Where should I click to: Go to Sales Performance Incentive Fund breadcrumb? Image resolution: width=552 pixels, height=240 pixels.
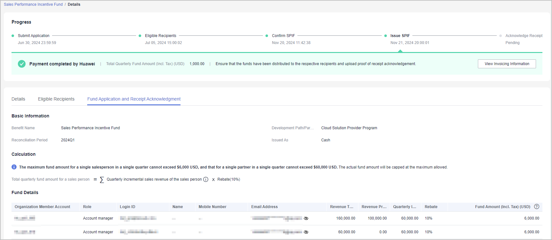pyautogui.click(x=33, y=4)
